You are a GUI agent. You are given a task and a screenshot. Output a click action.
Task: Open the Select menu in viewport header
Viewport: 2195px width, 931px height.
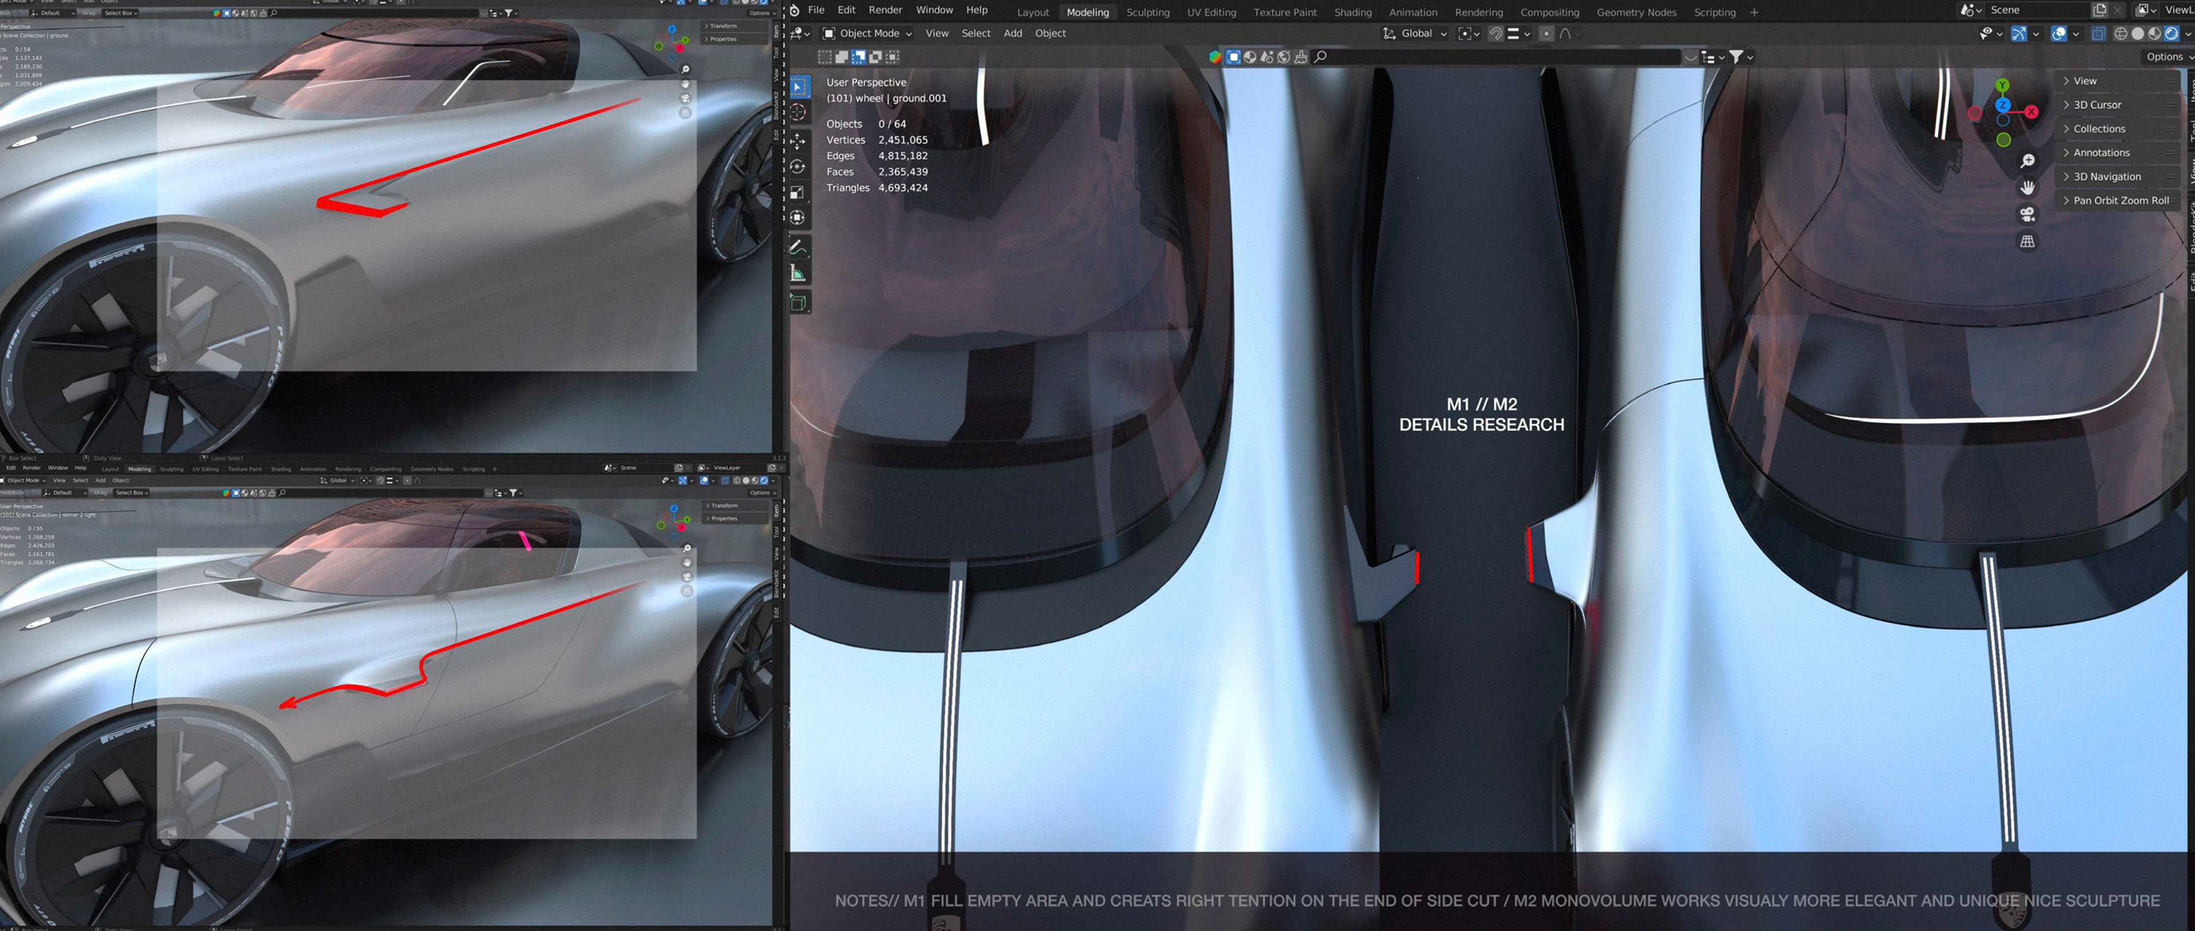coord(976,33)
